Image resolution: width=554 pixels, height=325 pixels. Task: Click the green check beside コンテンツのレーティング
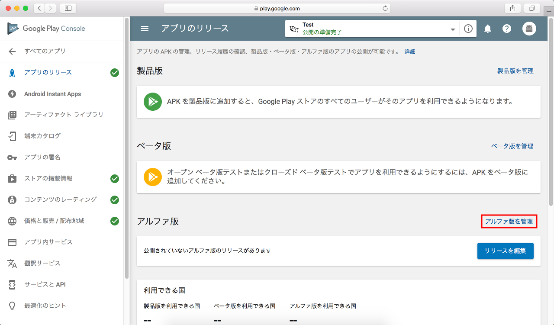[x=115, y=200]
